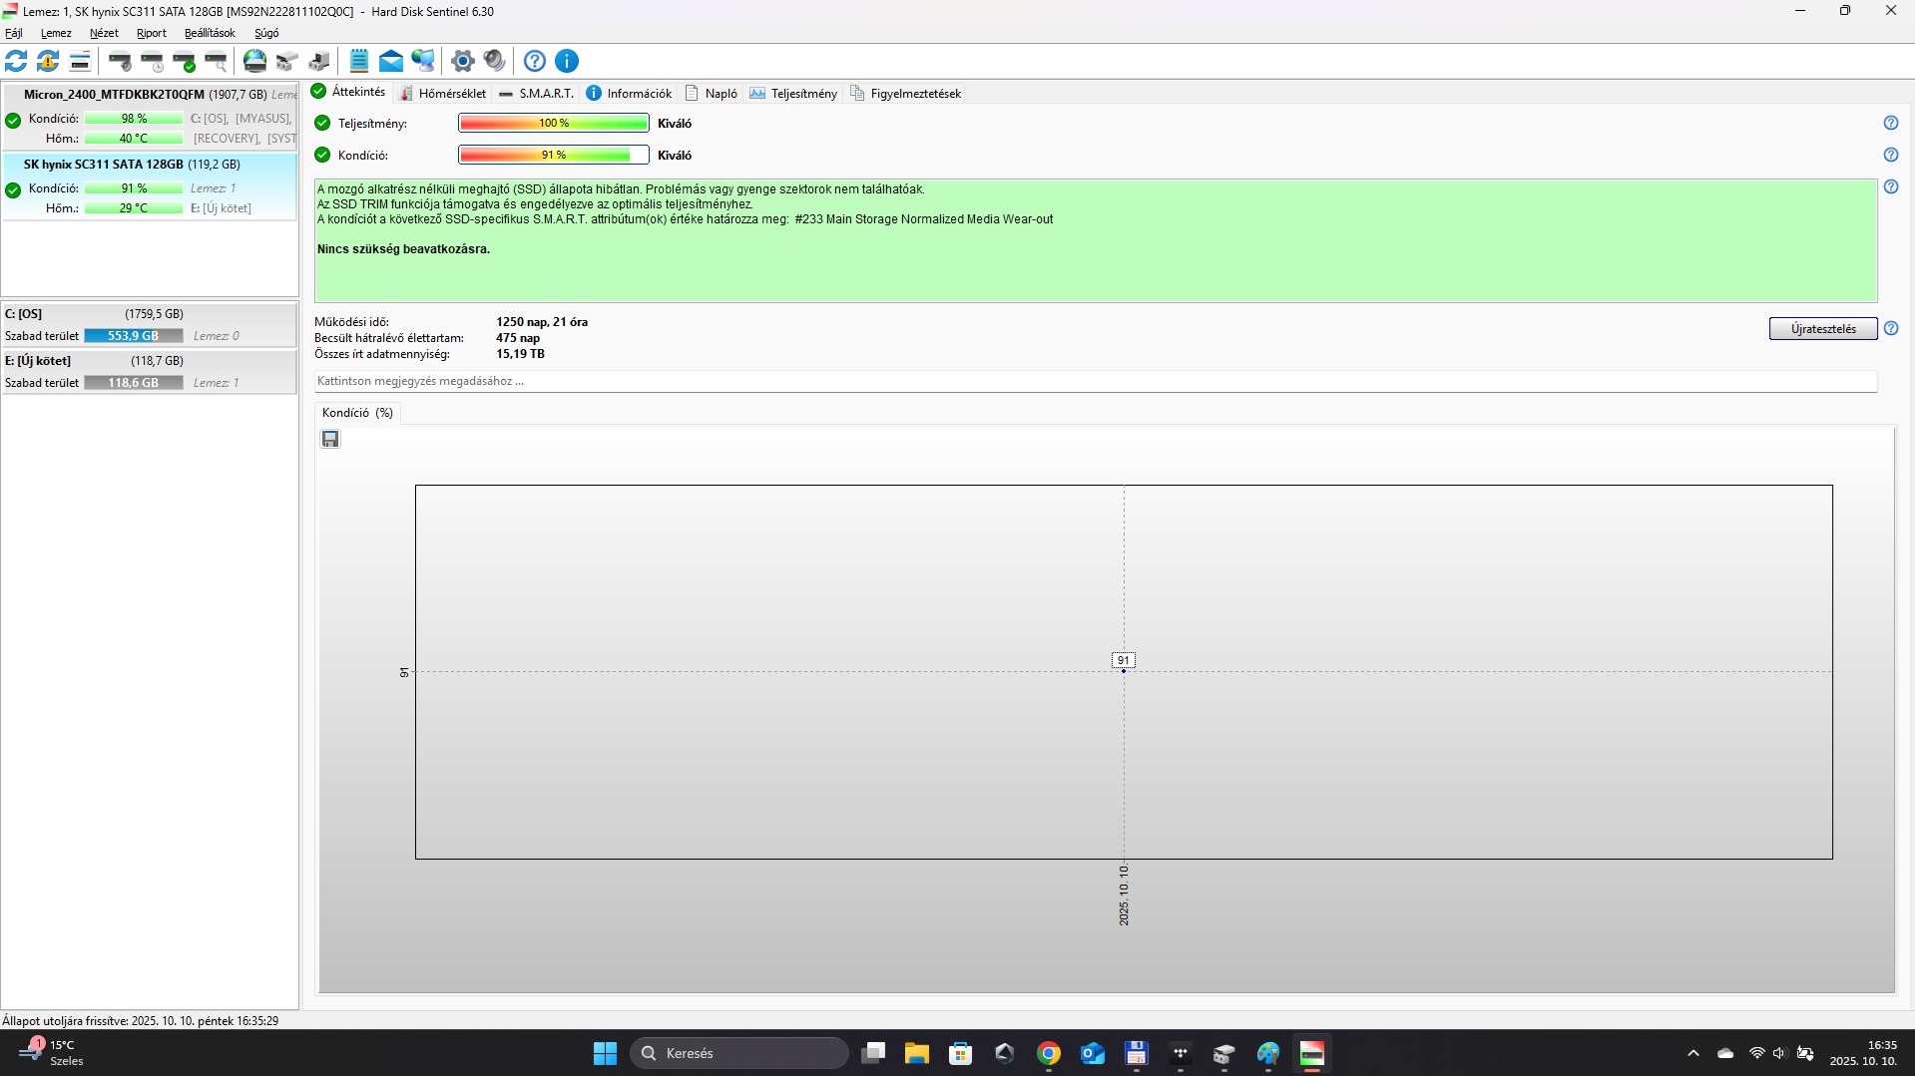
Task: Open Task View from the taskbar
Action: click(x=873, y=1053)
